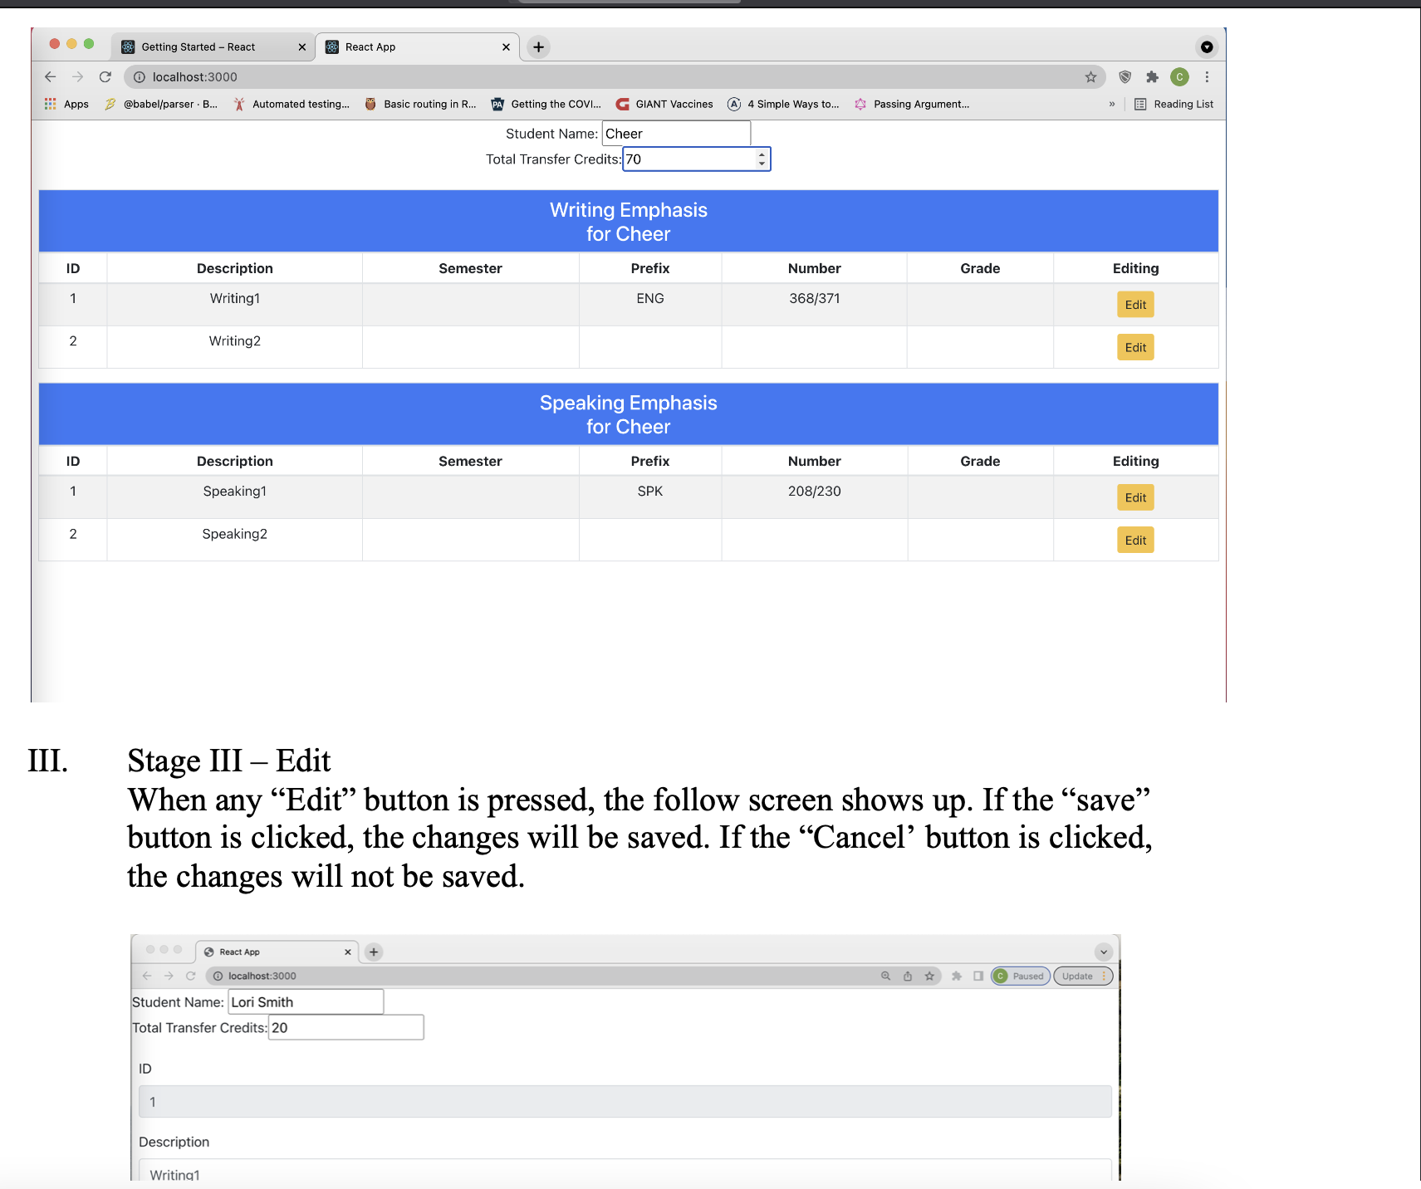Open the @babel/parser bookmark
The image size is (1421, 1189).
(161, 104)
